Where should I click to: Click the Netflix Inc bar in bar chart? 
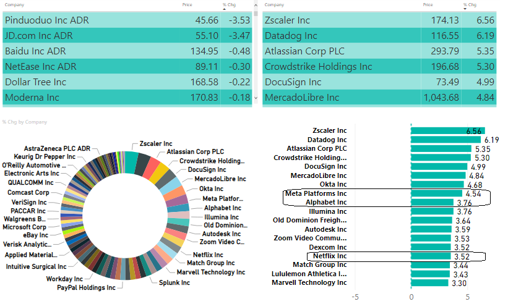click(x=431, y=256)
